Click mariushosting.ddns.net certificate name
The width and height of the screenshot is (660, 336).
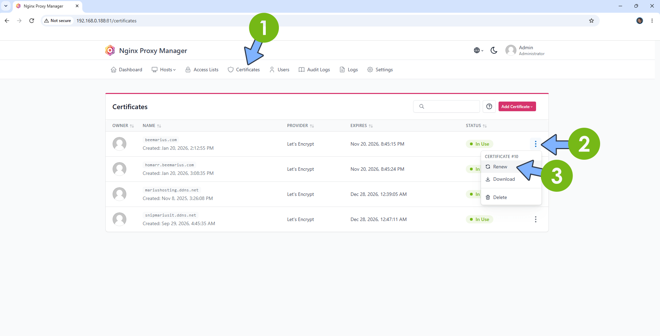172,190
